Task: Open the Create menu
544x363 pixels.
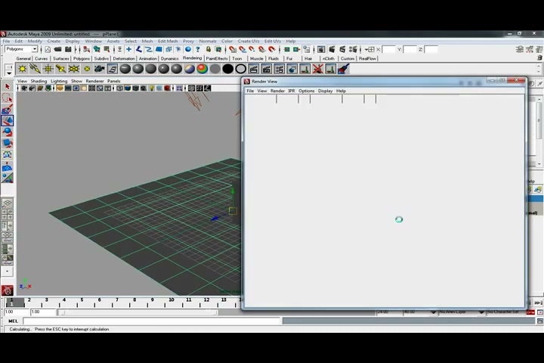Action: (x=54, y=41)
